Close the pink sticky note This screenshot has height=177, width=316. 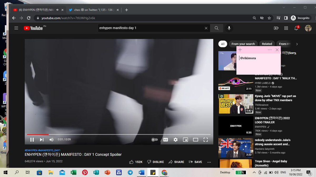[x=277, y=50]
